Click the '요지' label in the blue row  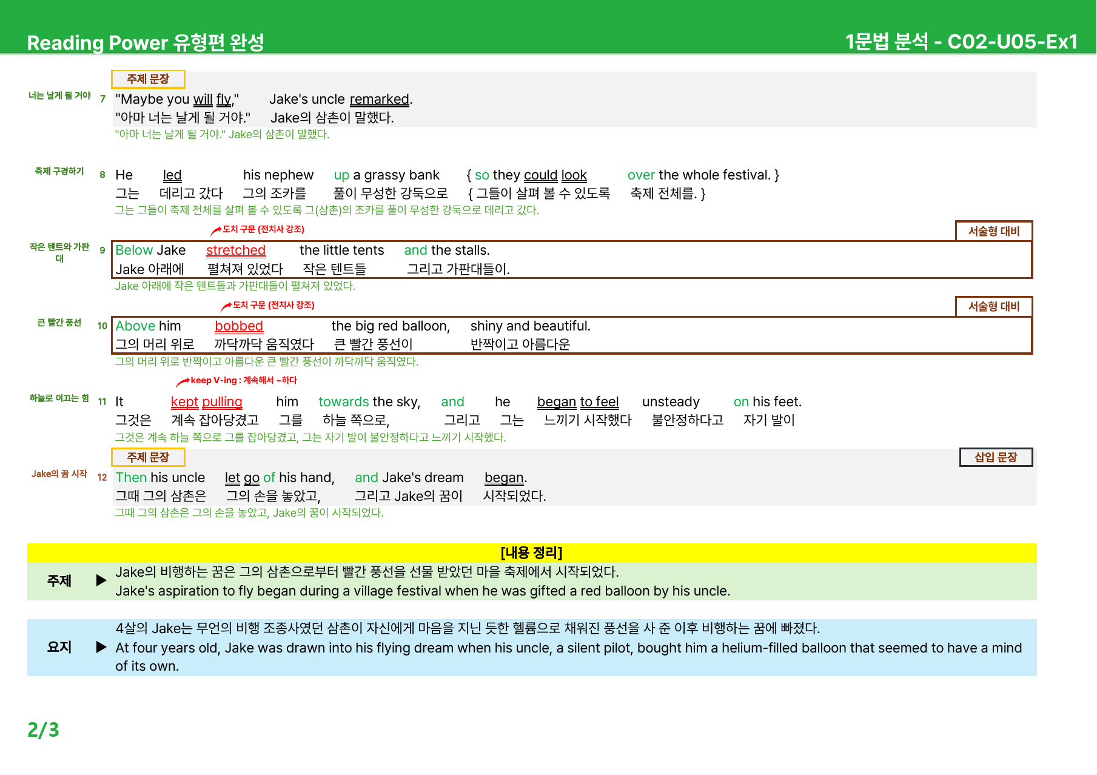pyautogui.click(x=59, y=647)
